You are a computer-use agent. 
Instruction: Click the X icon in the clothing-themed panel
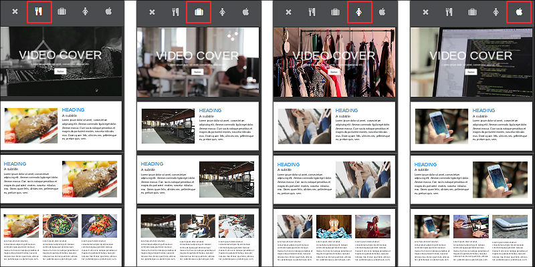pyautogui.click(x=289, y=12)
